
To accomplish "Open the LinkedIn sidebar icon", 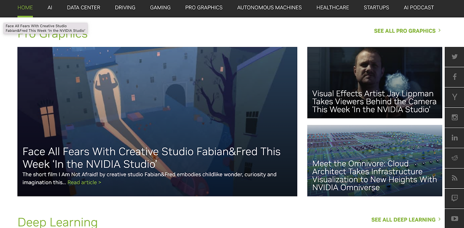I will (x=455, y=138).
